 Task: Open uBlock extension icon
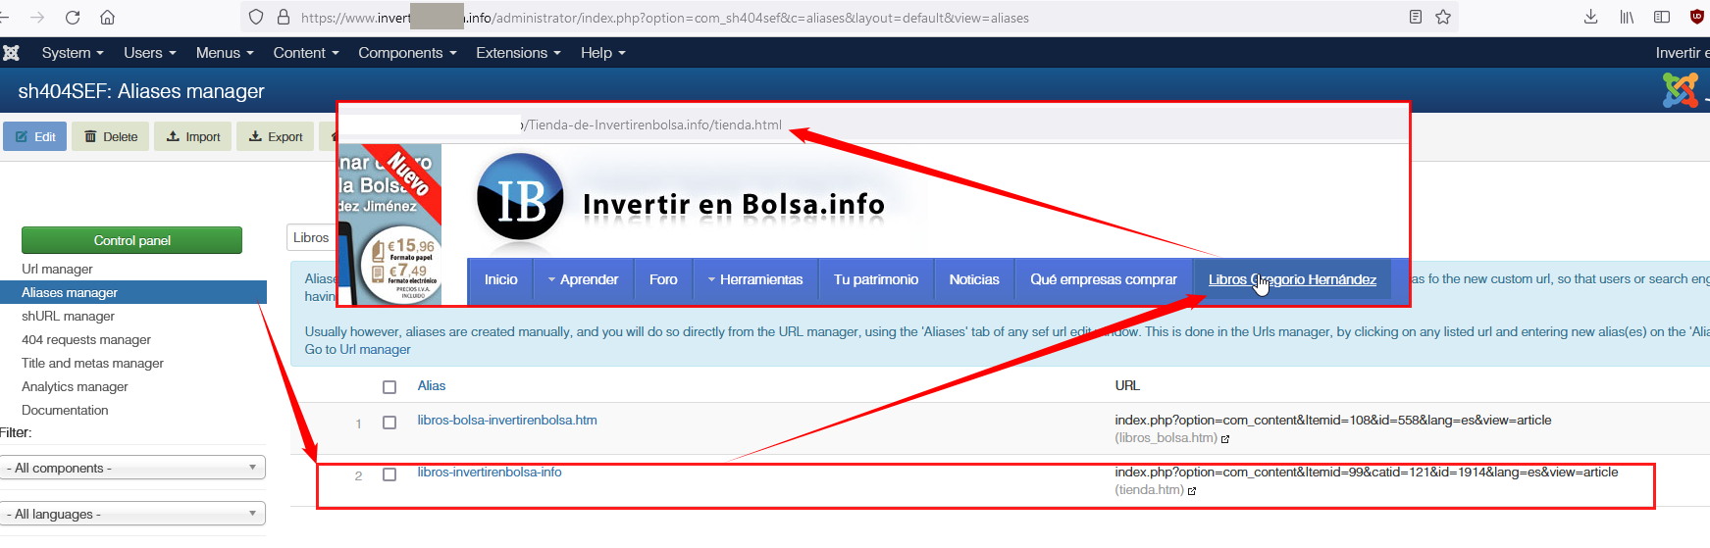(1697, 17)
